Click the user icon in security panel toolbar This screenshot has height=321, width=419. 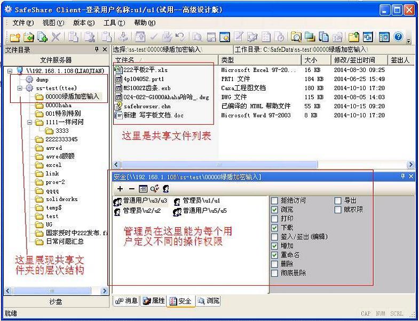click(x=166, y=189)
